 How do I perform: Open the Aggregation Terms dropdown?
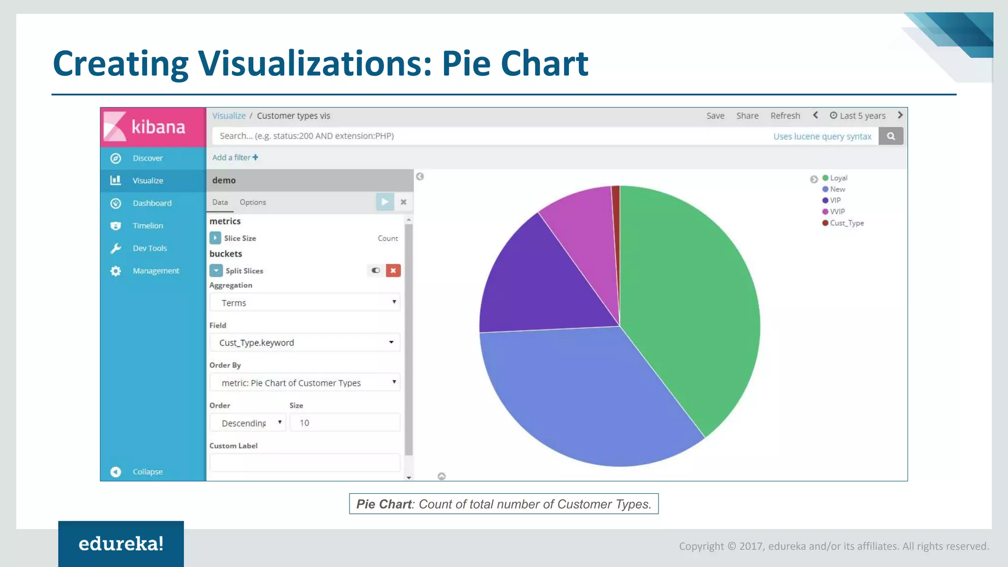click(x=305, y=302)
